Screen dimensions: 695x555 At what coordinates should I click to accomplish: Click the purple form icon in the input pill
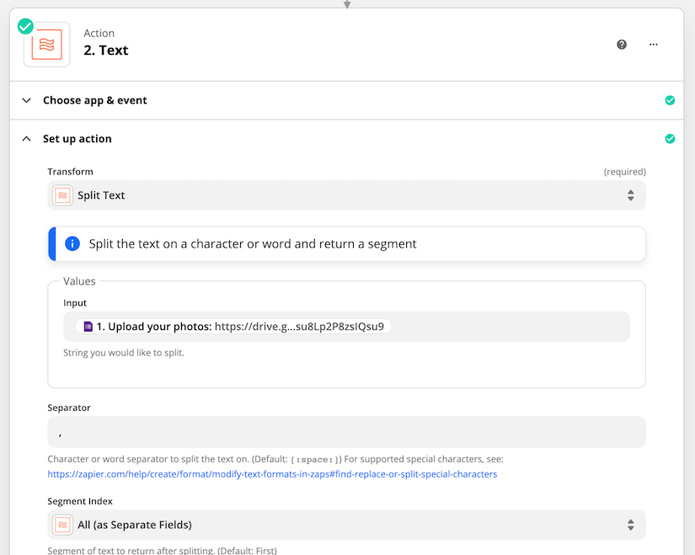(x=88, y=327)
